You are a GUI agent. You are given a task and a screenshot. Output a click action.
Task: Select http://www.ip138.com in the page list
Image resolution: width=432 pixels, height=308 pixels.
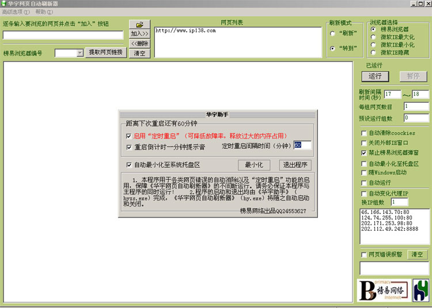(x=185, y=31)
